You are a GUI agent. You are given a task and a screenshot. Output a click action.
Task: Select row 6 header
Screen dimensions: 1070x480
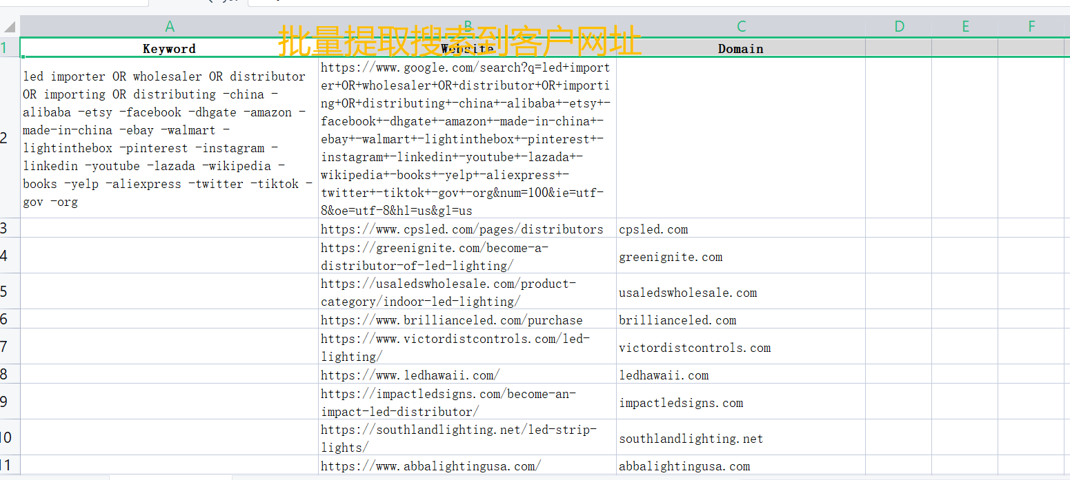[x=10, y=319]
